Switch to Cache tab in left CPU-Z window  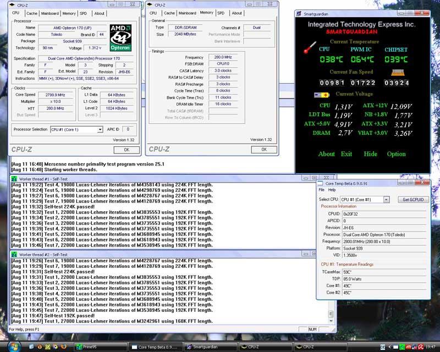[x=32, y=13]
